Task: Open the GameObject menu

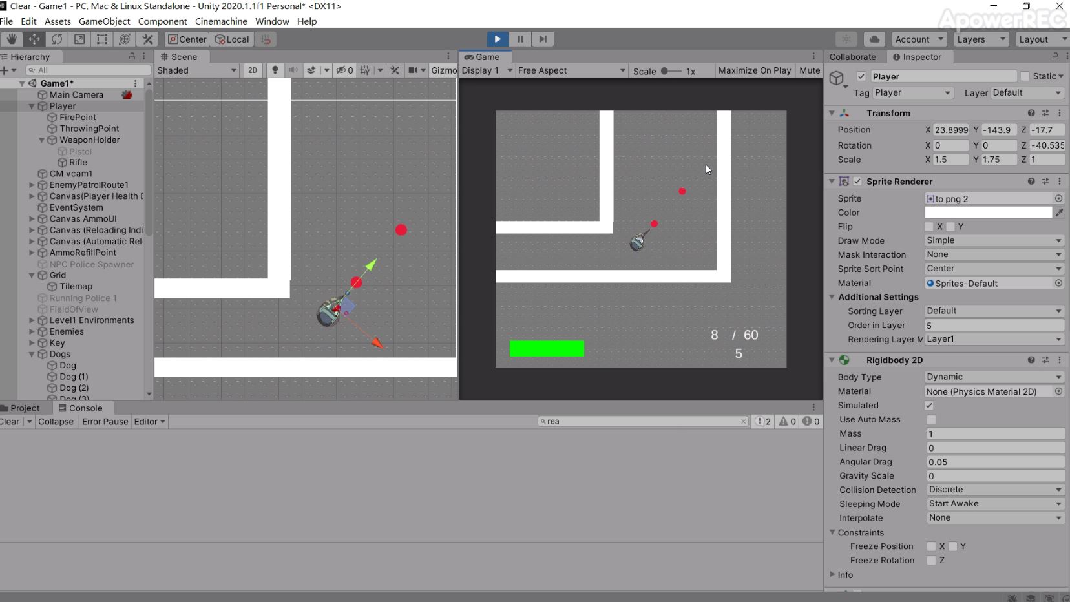Action: [x=104, y=21]
